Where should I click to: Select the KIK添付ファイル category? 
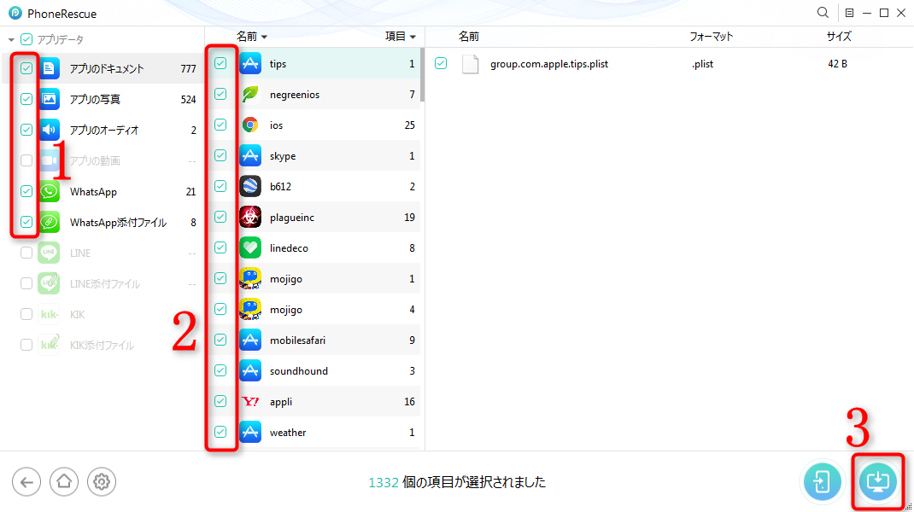point(103,345)
